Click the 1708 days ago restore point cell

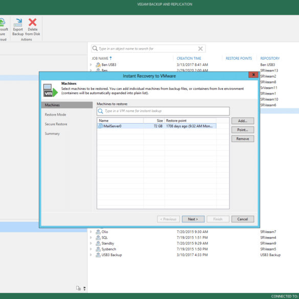click(x=189, y=126)
